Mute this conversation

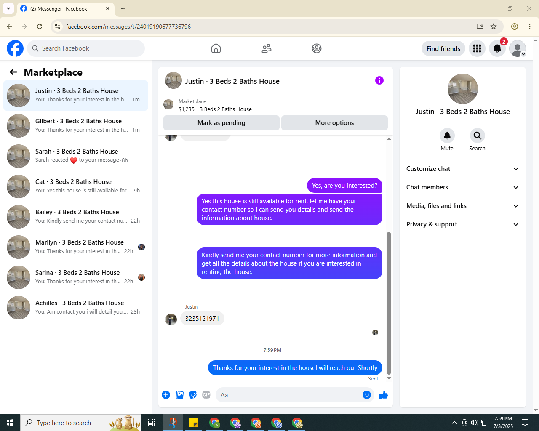[x=447, y=136]
